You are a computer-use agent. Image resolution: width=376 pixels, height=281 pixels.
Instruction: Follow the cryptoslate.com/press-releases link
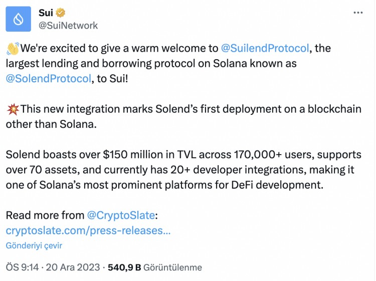coord(88,231)
